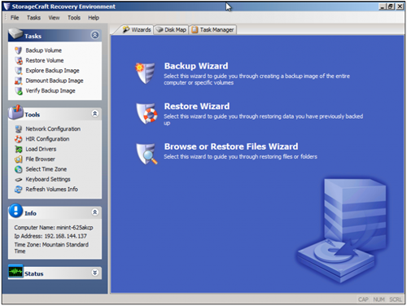Click the CAP status bar indicator
Image resolution: width=407 pixels, height=306 pixels.
click(x=363, y=299)
